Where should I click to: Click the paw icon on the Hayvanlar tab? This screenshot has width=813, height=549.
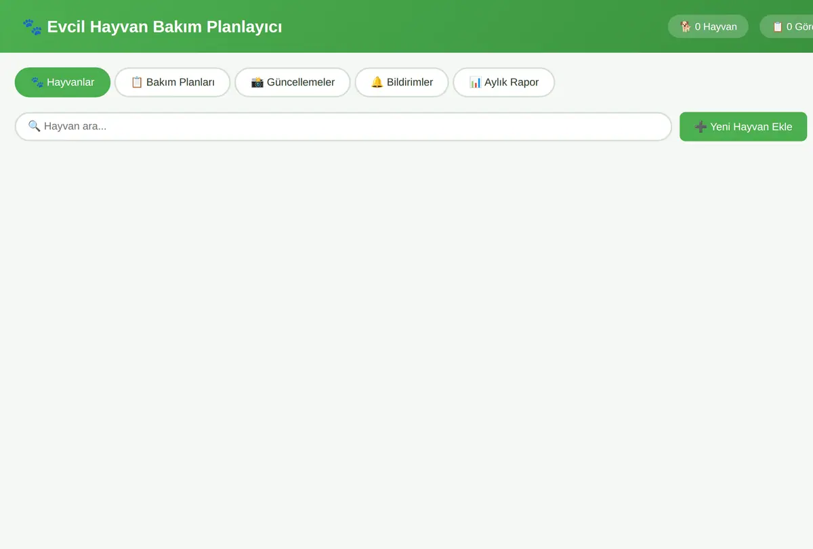click(37, 82)
